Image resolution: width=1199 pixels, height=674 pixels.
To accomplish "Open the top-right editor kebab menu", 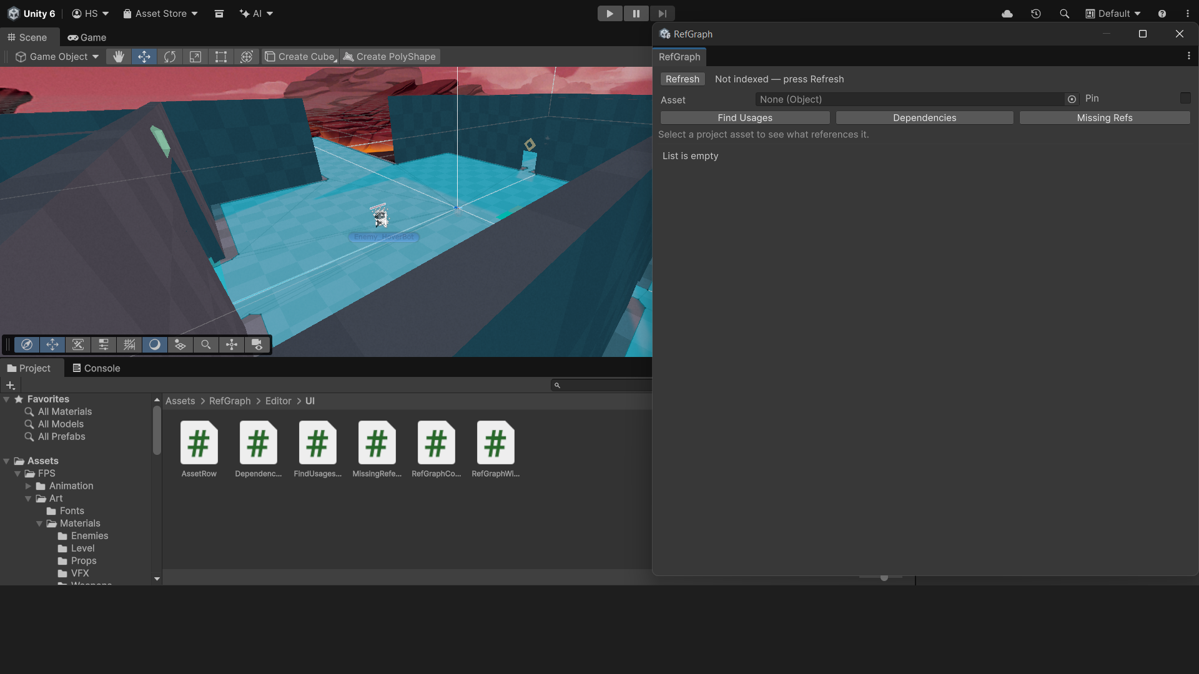I will click(x=1188, y=14).
